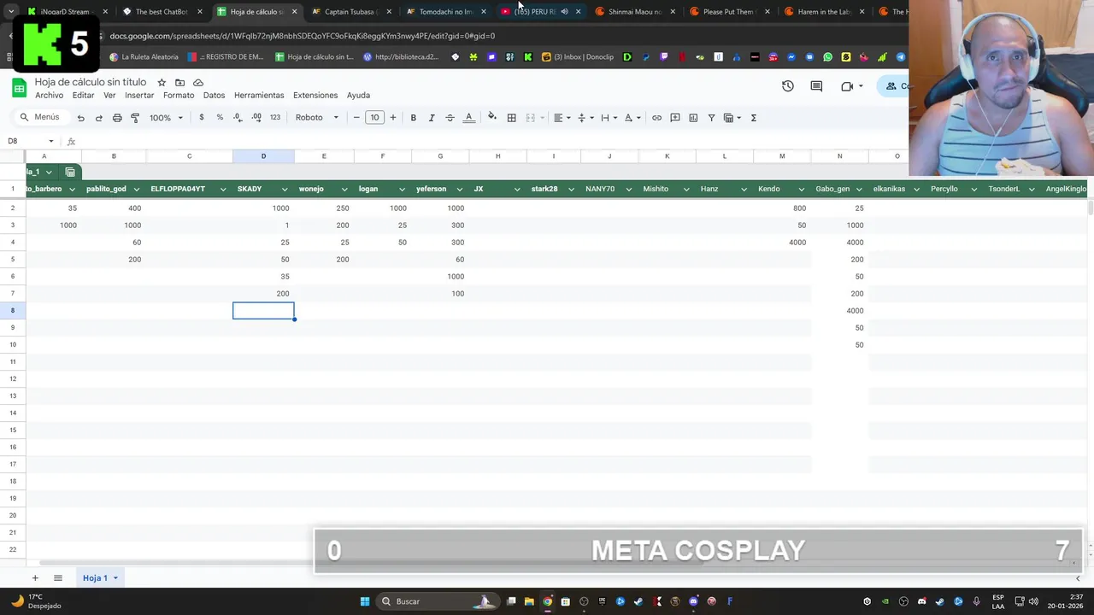Image resolution: width=1094 pixels, height=615 pixels.
Task: Insert a comment
Action: click(x=675, y=118)
